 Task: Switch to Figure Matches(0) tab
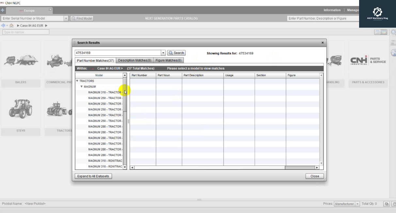coord(168,61)
